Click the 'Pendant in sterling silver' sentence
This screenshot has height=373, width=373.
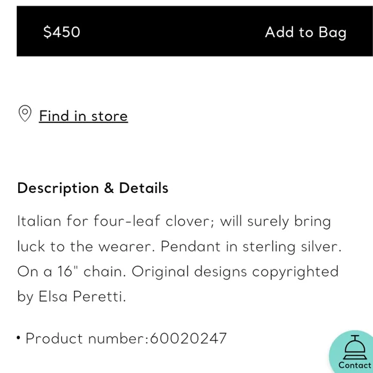(x=251, y=246)
